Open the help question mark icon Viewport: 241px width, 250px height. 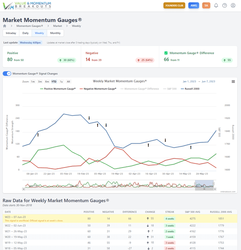click(x=225, y=6)
